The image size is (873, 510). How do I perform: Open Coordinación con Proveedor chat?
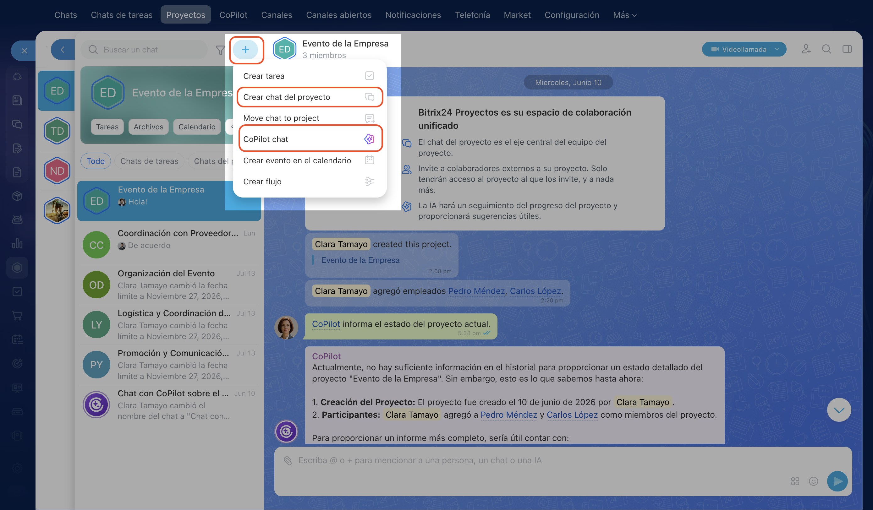(x=169, y=244)
